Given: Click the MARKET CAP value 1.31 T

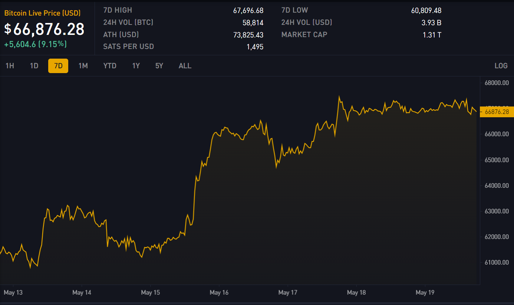Looking at the screenshot, I should (432, 35).
